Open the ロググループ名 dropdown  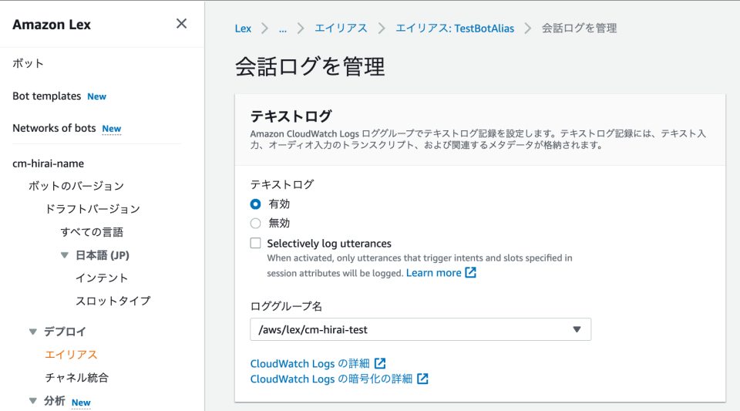pos(421,329)
